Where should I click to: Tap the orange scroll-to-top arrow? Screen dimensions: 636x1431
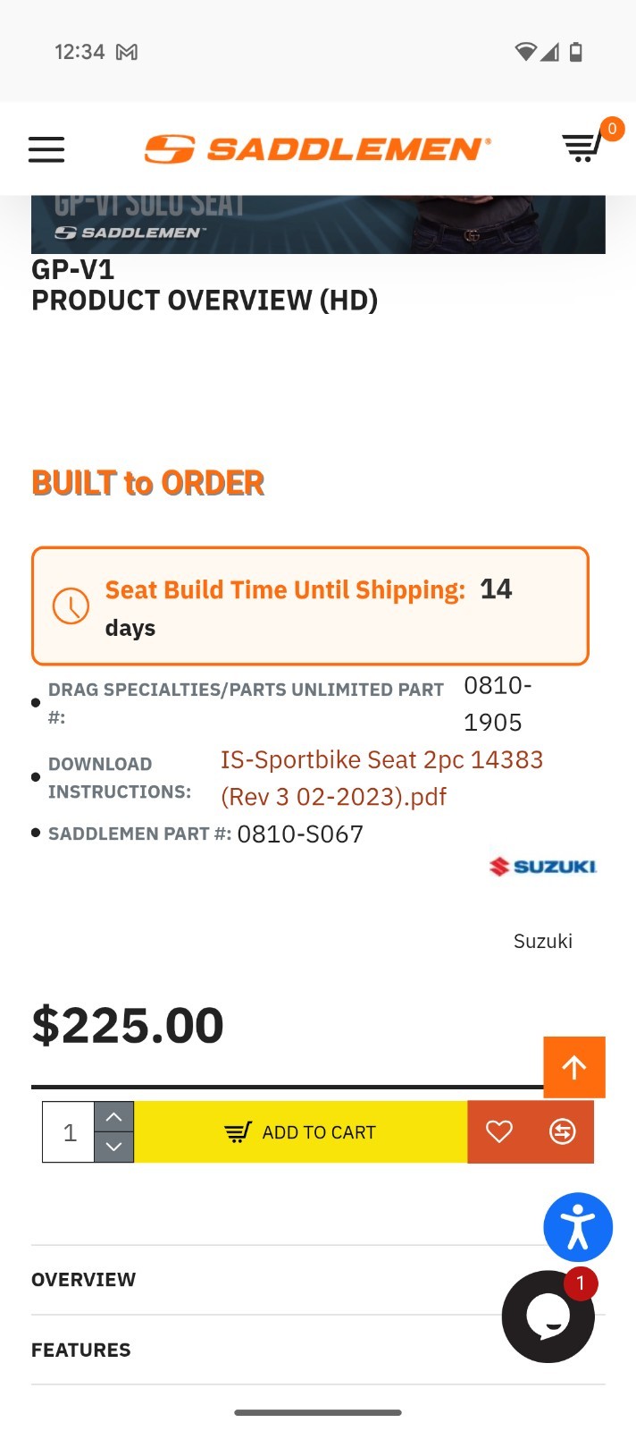click(x=574, y=1067)
